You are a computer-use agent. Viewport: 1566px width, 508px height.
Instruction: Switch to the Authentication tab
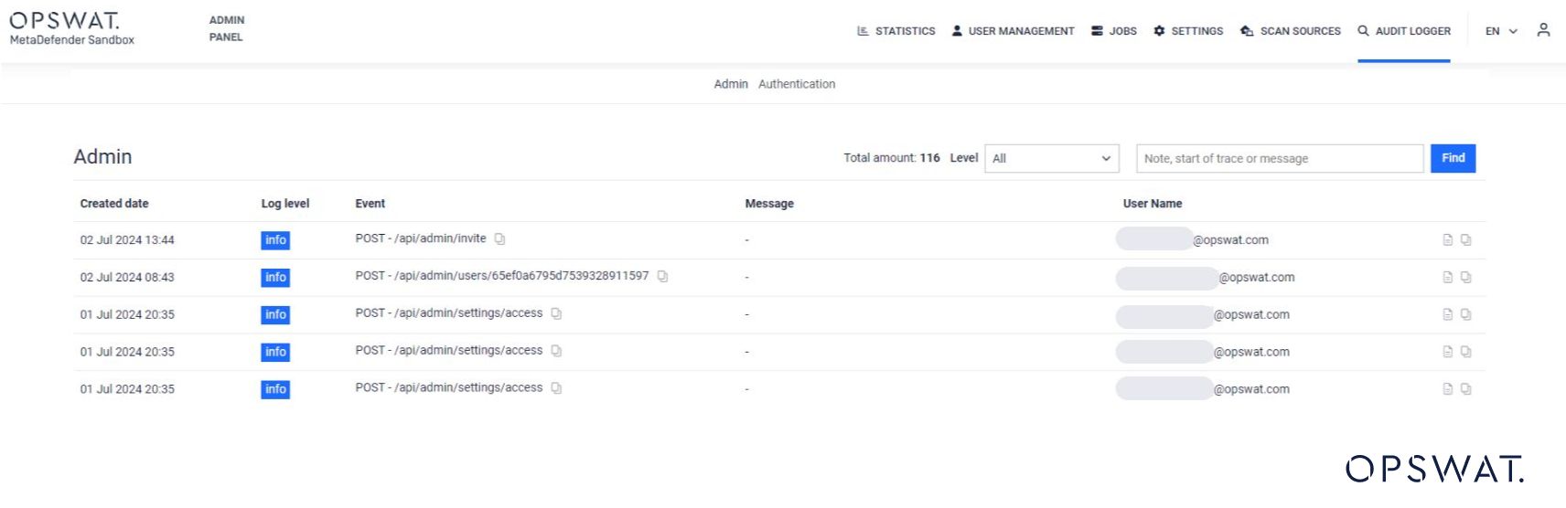796,84
